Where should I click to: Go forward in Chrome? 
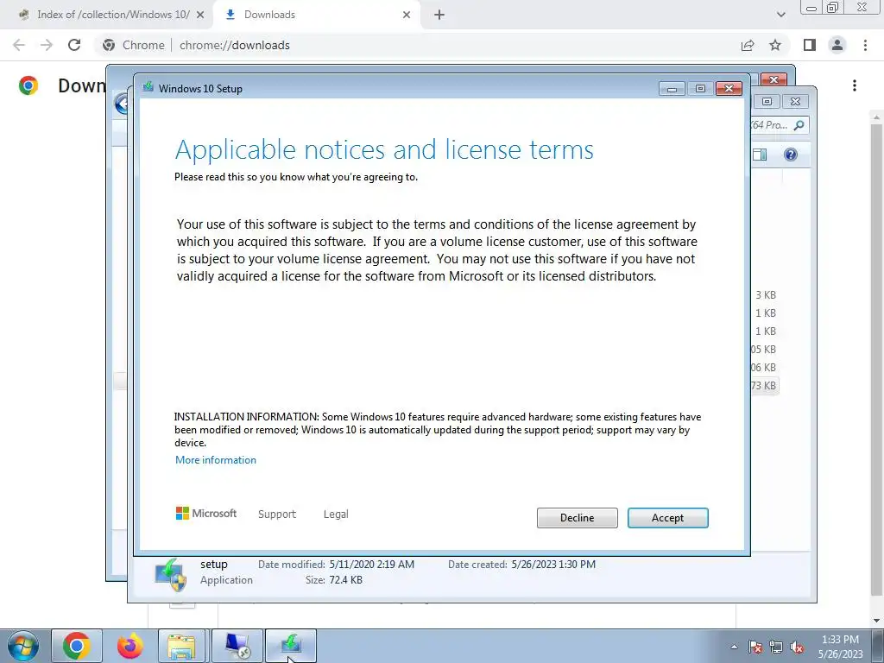[x=47, y=45]
